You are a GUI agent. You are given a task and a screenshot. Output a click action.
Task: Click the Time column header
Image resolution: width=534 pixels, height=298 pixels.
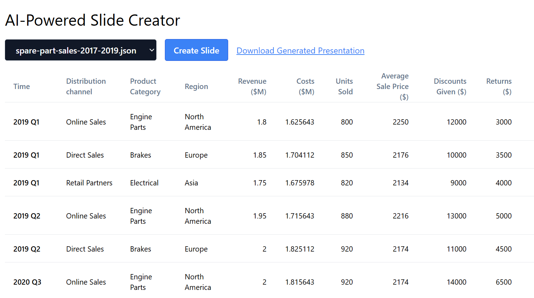coord(22,87)
